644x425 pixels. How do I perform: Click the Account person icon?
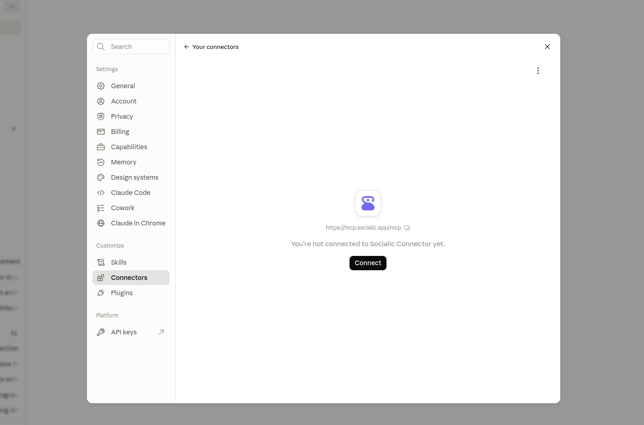(101, 101)
